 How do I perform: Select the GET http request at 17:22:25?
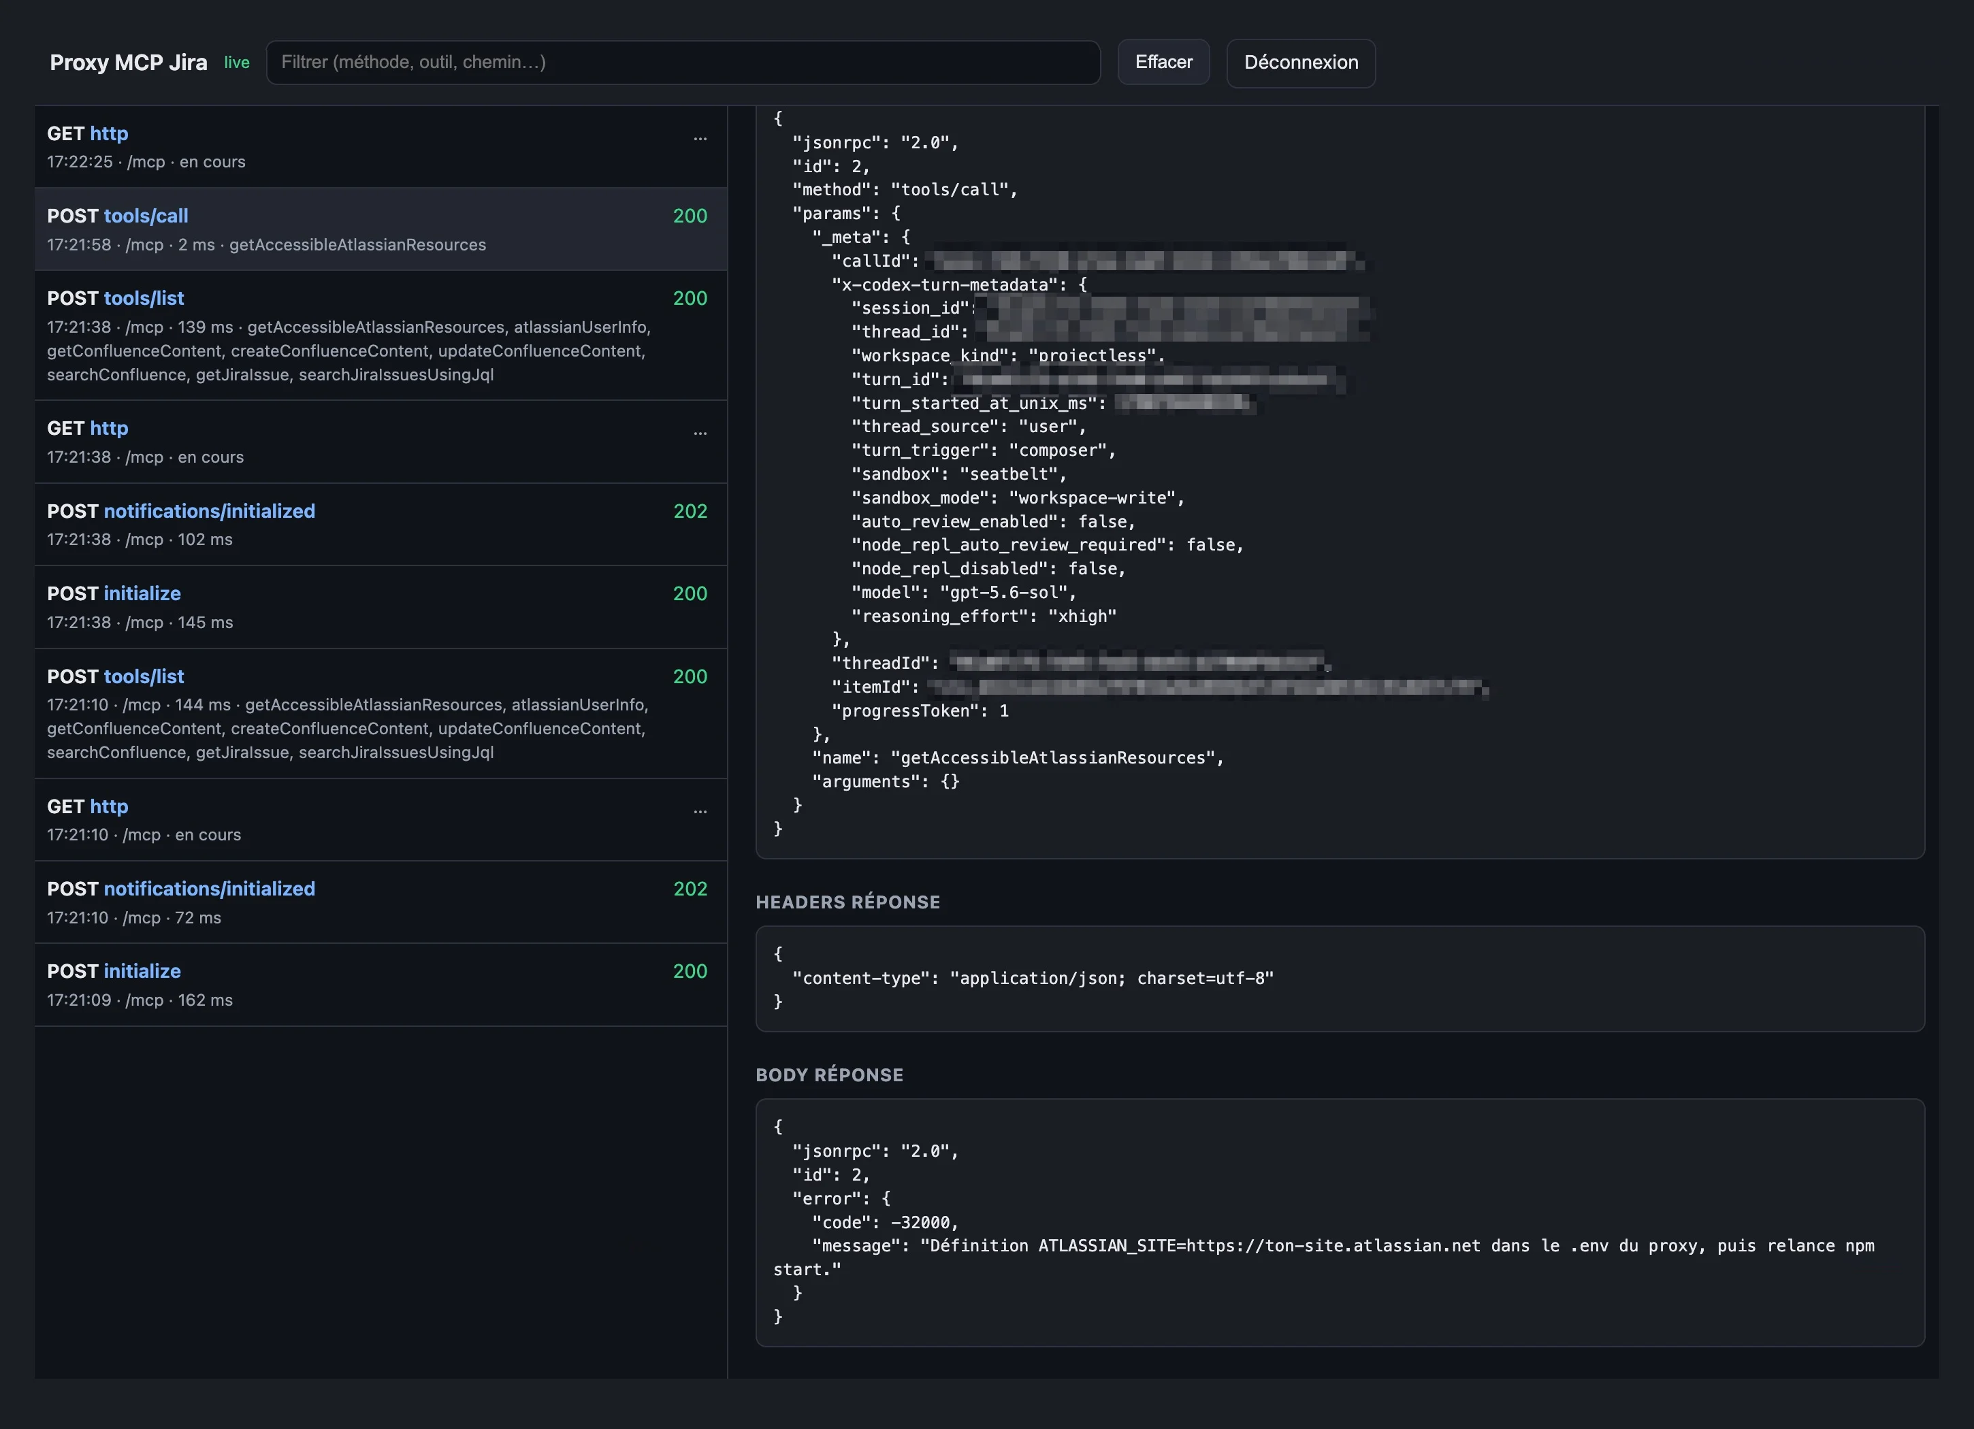click(381, 147)
